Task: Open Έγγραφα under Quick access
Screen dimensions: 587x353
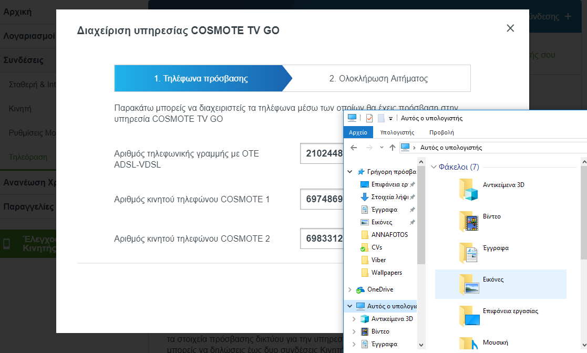Action: click(x=384, y=210)
